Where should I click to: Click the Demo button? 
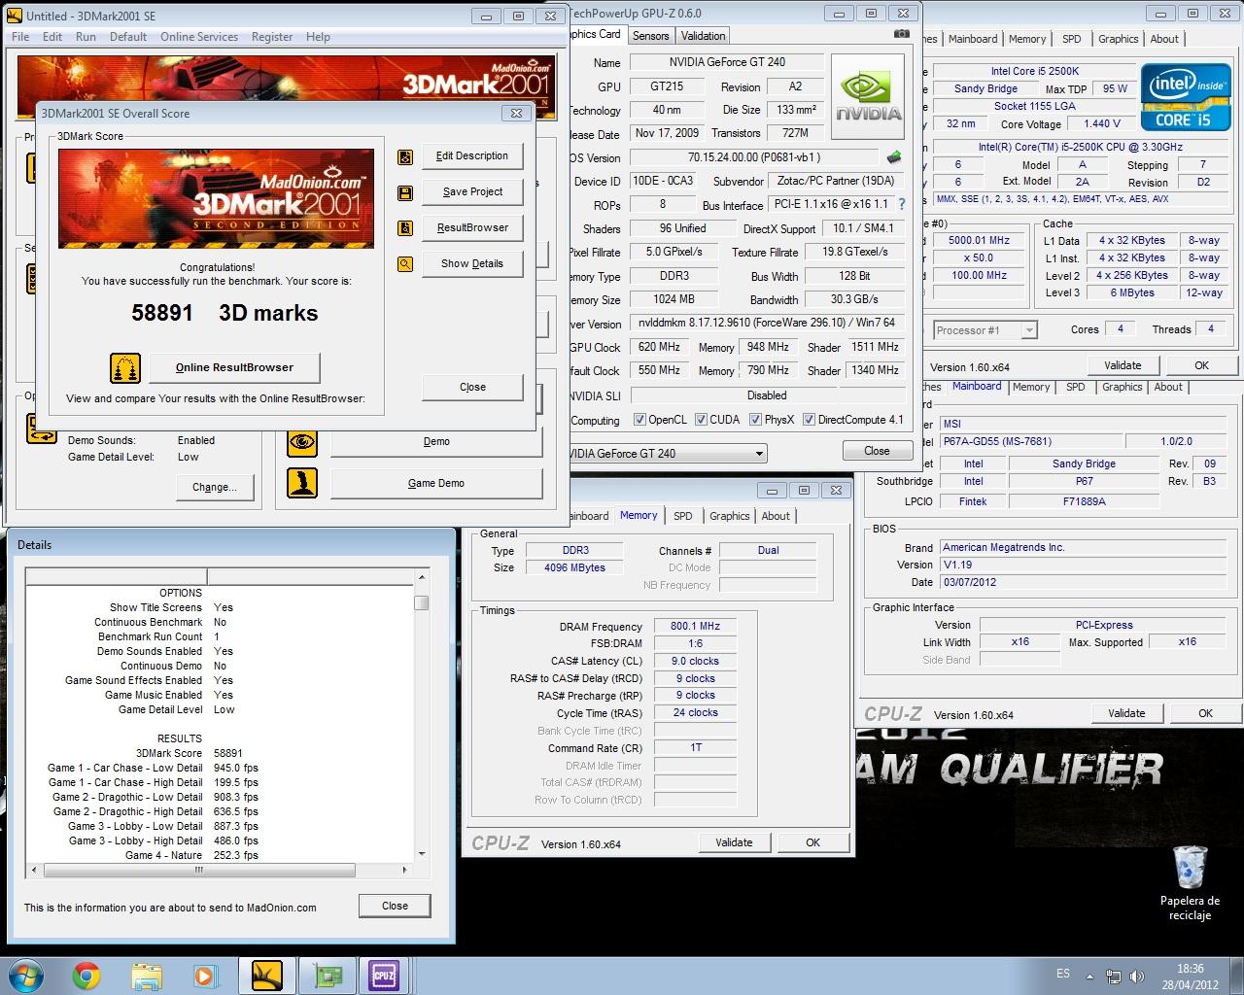pos(436,442)
